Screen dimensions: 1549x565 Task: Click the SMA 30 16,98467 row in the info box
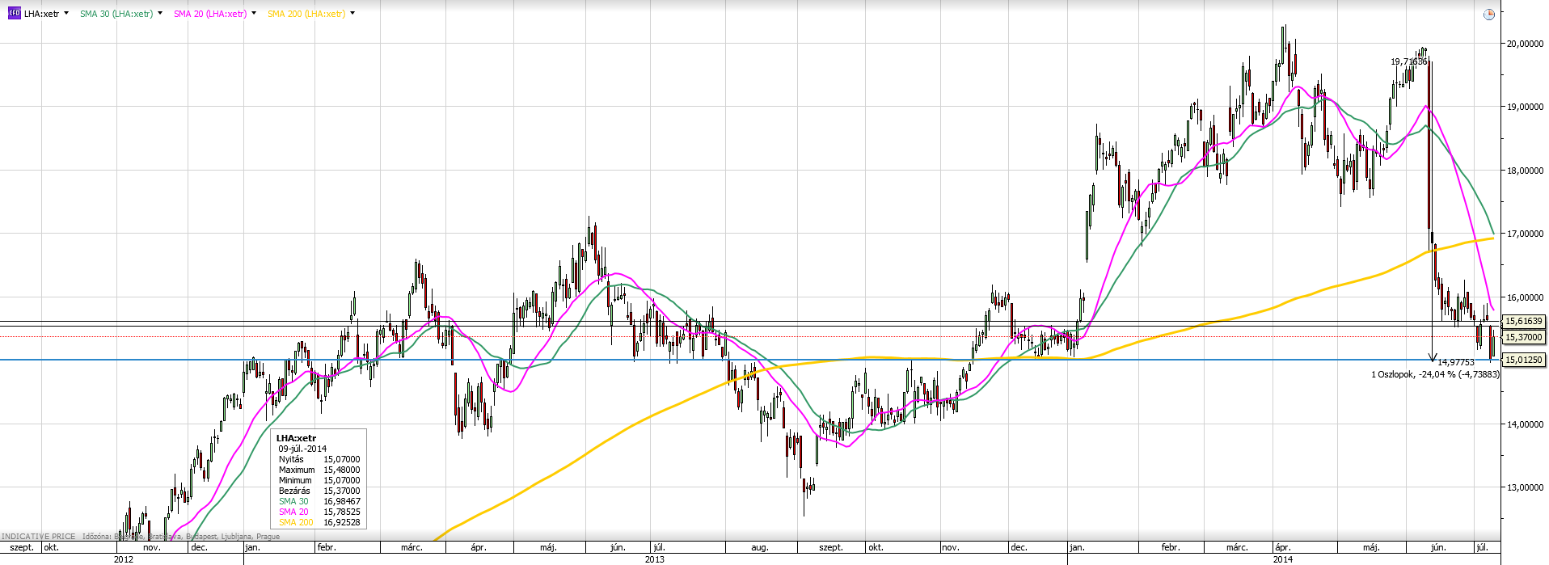pyautogui.click(x=319, y=501)
